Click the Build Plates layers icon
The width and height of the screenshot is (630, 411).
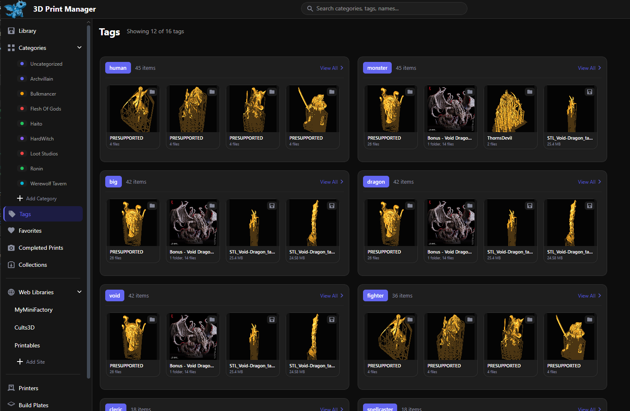coord(11,404)
